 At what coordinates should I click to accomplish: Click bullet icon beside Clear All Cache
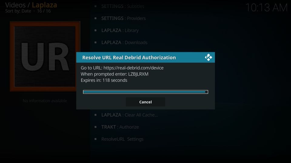[95, 115]
